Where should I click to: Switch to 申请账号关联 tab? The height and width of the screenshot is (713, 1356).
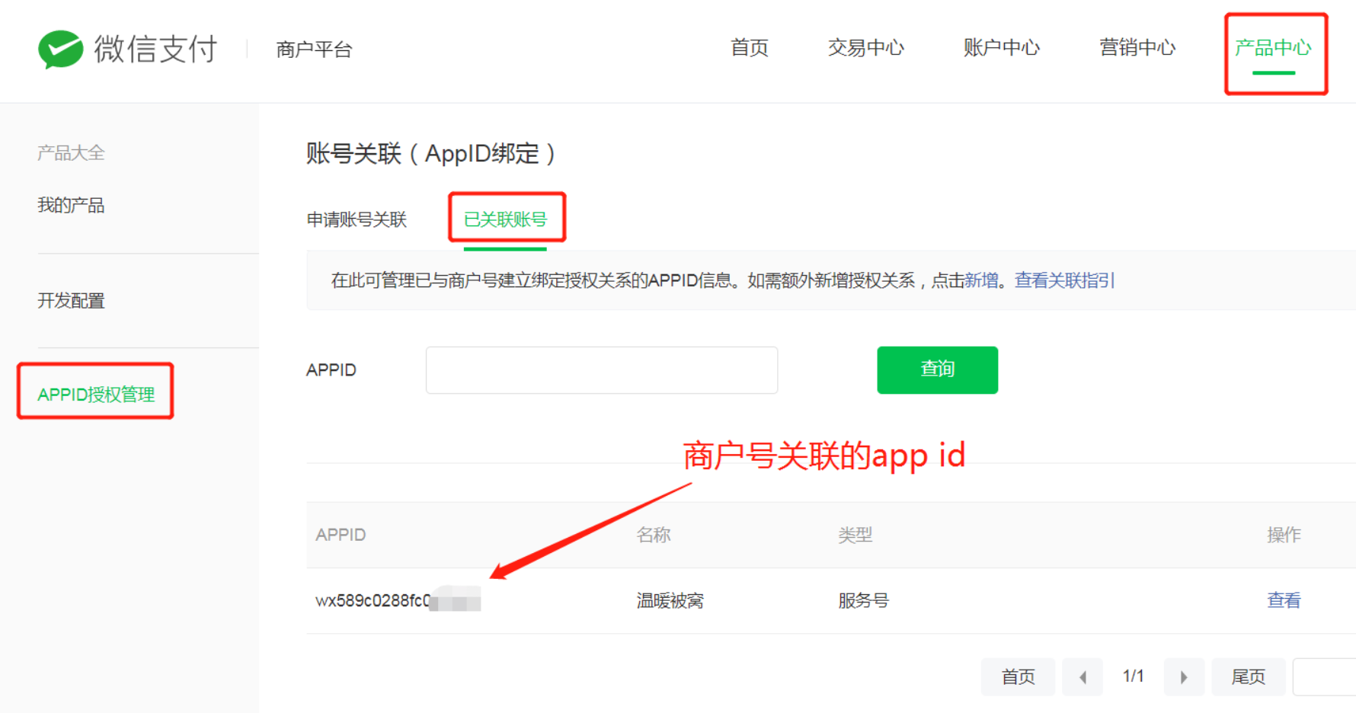[x=357, y=220]
